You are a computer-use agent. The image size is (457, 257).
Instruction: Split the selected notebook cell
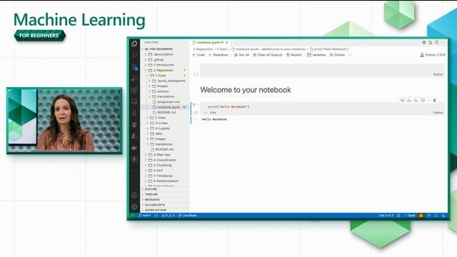pos(423,101)
